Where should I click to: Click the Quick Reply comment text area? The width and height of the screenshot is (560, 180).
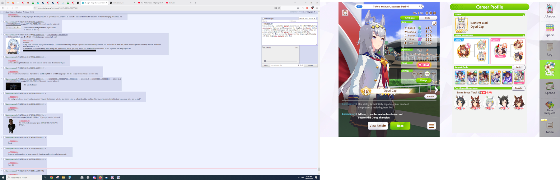[289, 34]
